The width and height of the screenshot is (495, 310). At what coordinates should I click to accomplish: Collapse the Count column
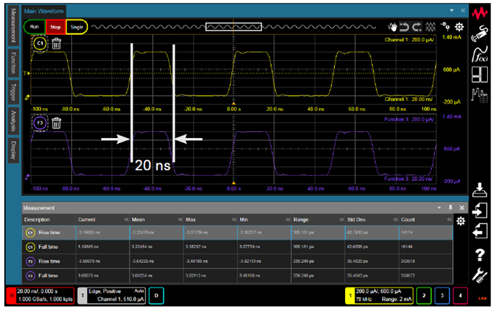[x=450, y=219]
